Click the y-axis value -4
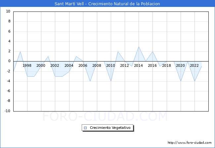This screenshot has height=148, width=215. point(9,81)
